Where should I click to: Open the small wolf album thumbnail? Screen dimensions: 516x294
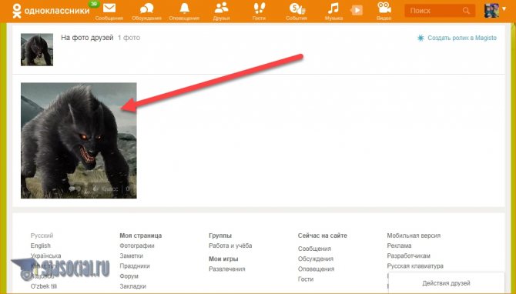pos(37,49)
